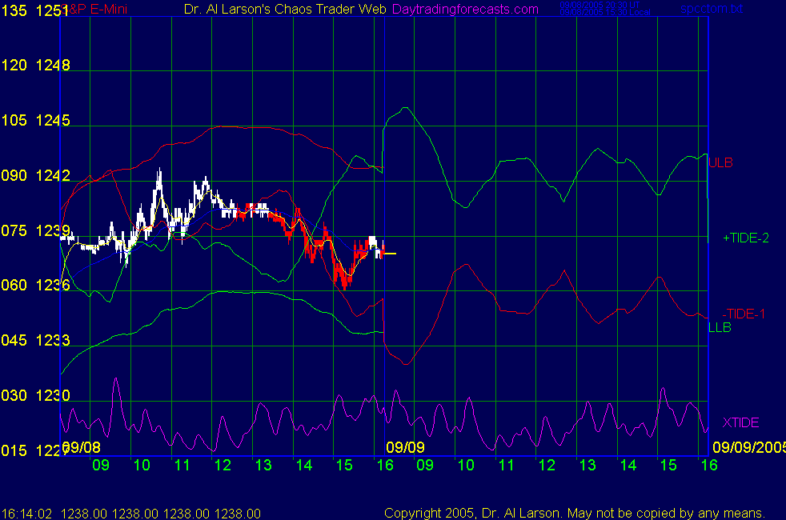Click the 12 hour label of the 09/08 session
This screenshot has width=786, height=520.
pyautogui.click(x=223, y=466)
